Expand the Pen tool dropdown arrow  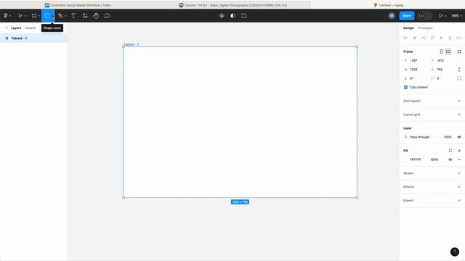[x=65, y=16]
